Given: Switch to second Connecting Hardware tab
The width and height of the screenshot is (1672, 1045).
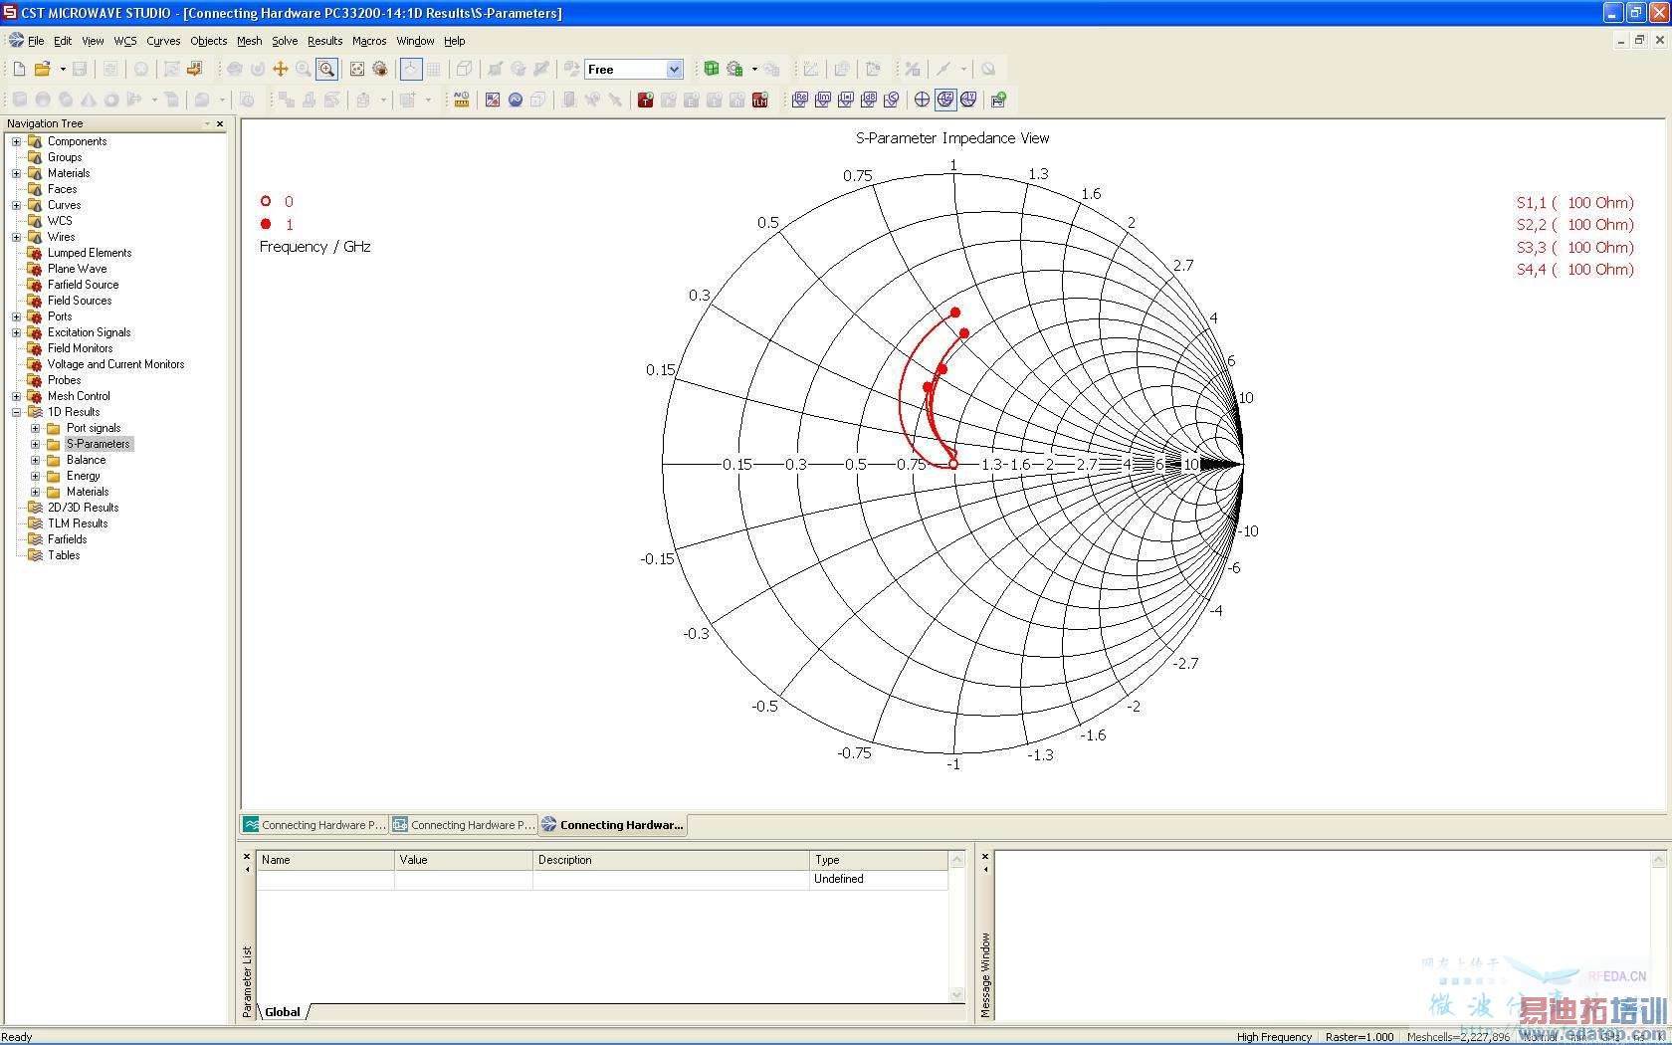Looking at the screenshot, I should (464, 824).
